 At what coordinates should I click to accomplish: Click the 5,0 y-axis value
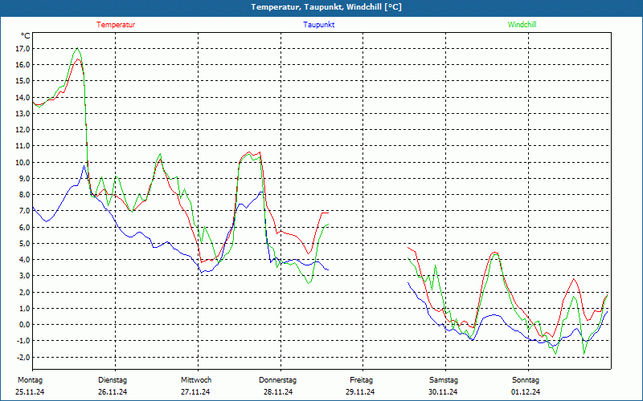click(23, 244)
